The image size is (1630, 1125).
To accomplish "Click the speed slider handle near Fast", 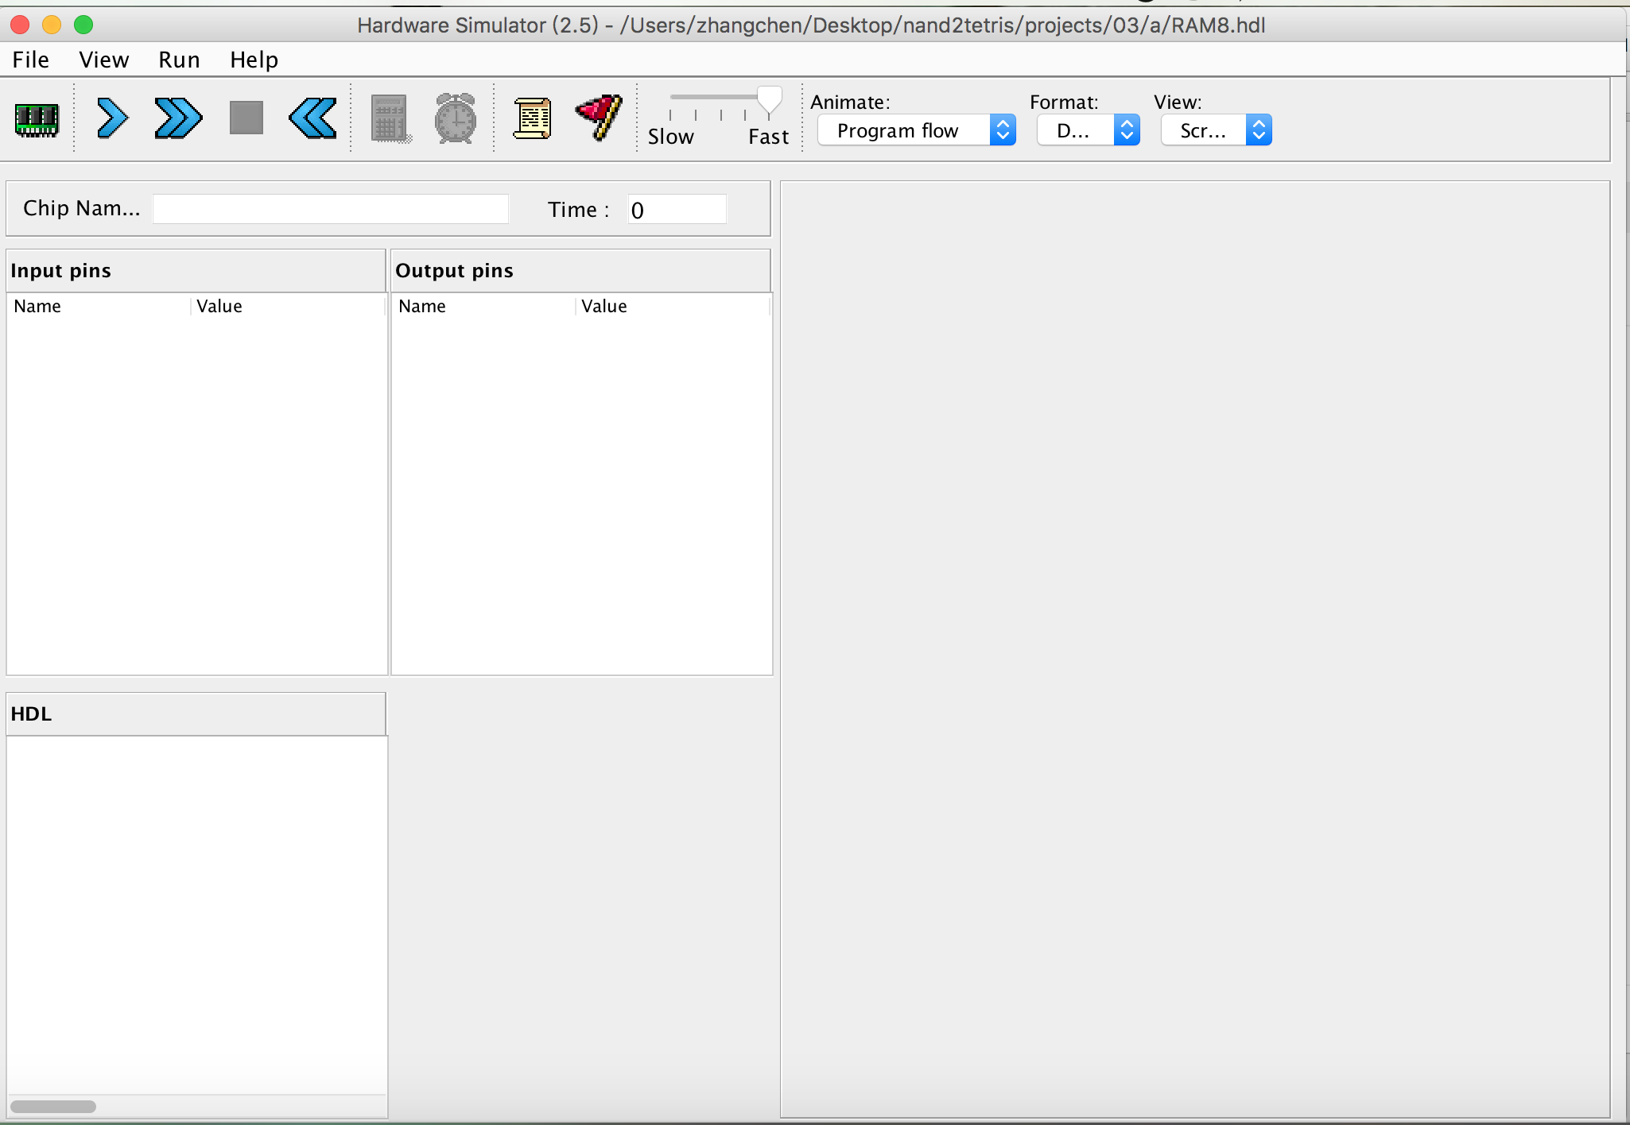I will [769, 100].
